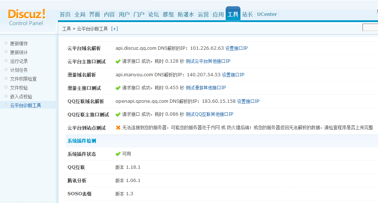Click 测试漫游其他接口IP link
Screen dimensions: 378x203
click(206, 88)
